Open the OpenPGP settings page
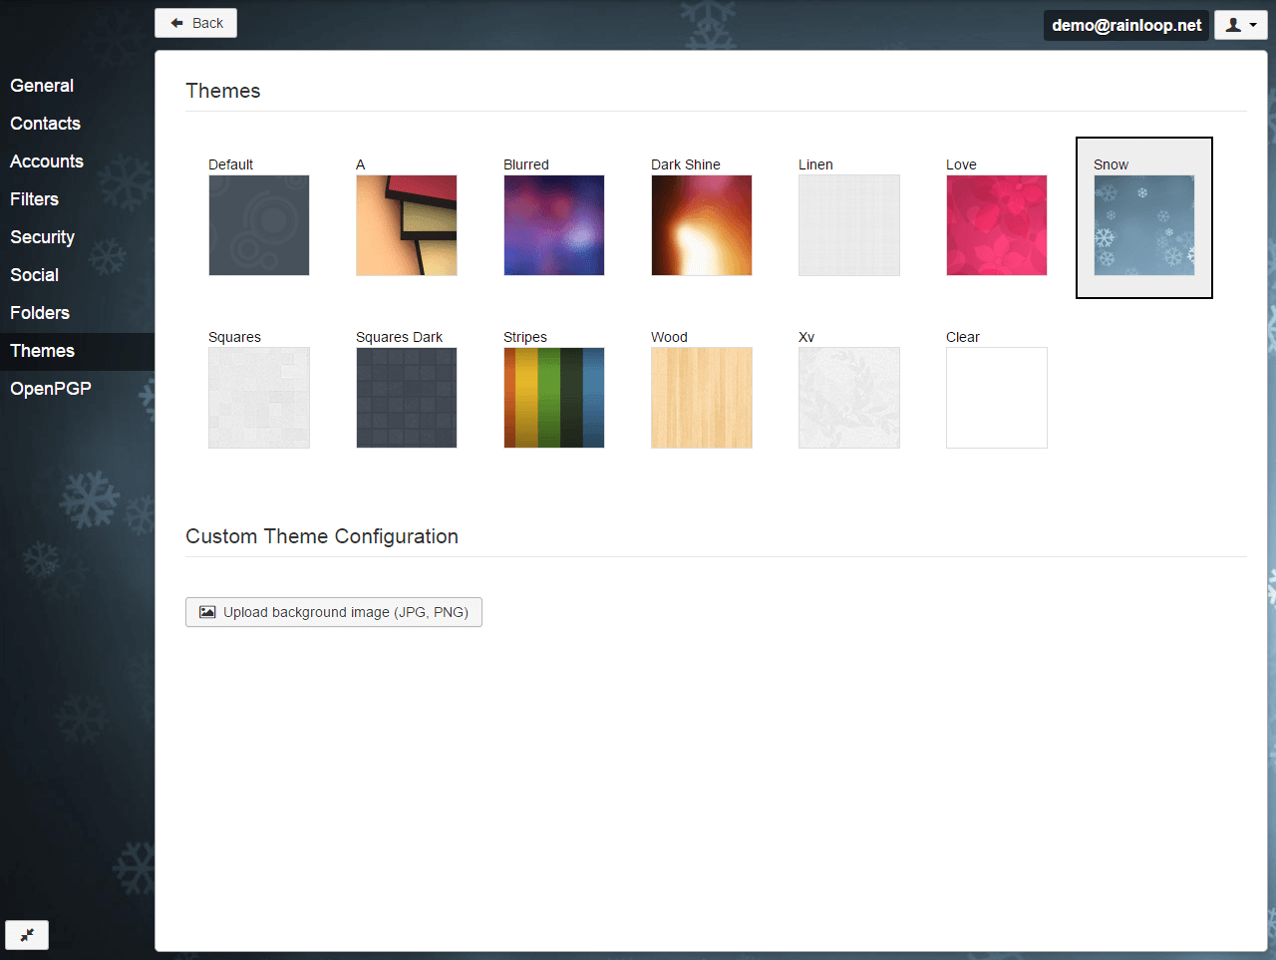Viewport: 1276px width, 960px height. [51, 389]
